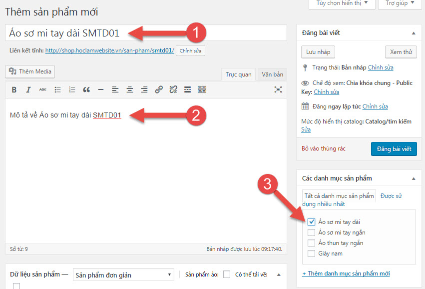Insert a bulleted list
This screenshot has width=425, height=289.
[x=57, y=89]
